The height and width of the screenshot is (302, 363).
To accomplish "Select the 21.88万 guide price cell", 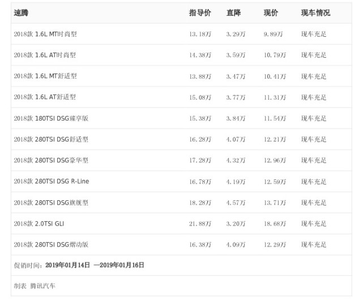I will tap(200, 223).
